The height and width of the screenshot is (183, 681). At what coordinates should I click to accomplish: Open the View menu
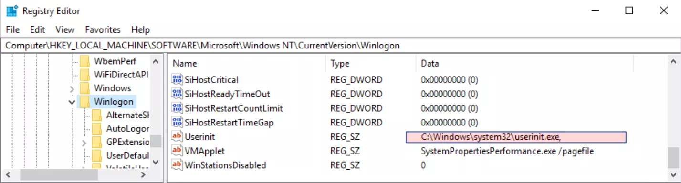tap(65, 29)
